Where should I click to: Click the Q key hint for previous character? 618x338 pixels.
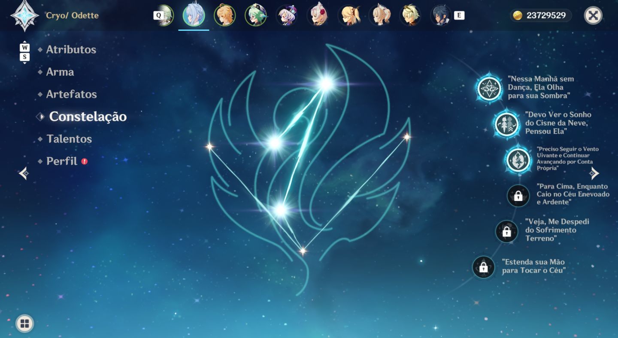click(158, 15)
